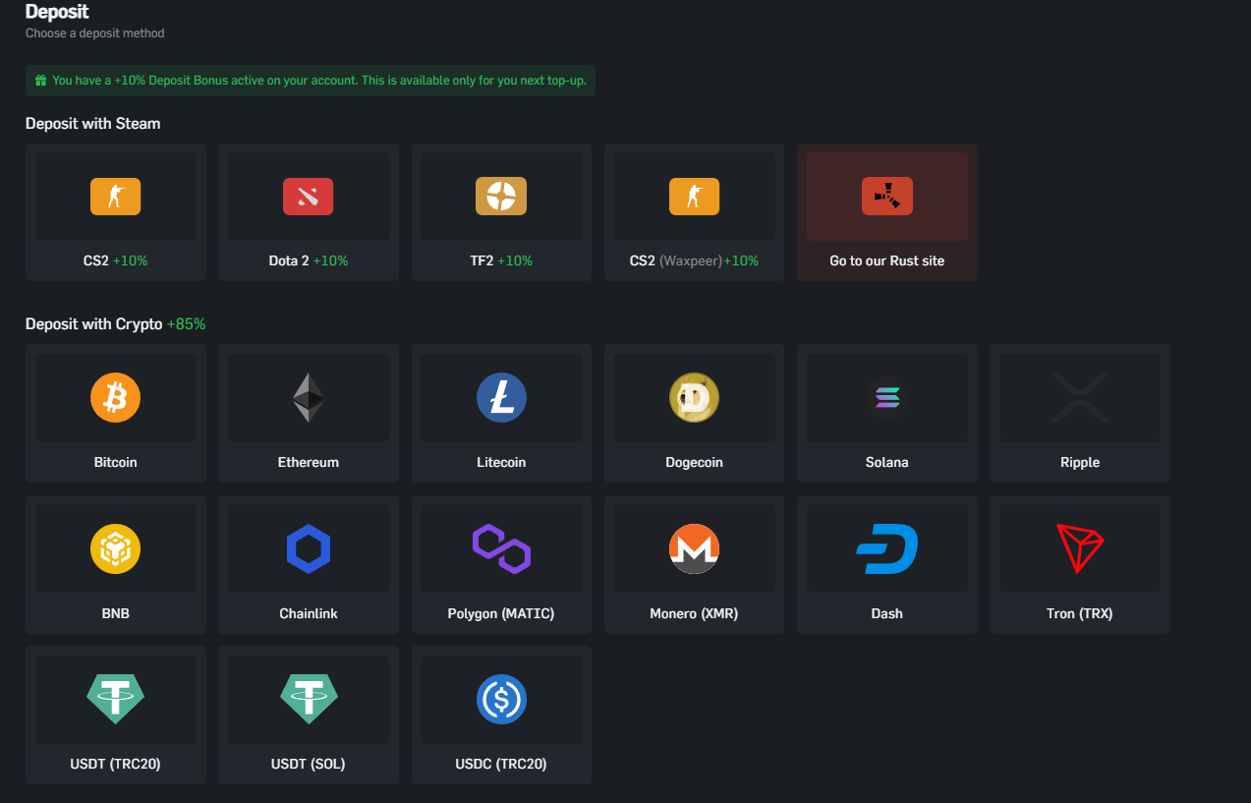
Task: Select USDT (TRC20) deposit method
Action: point(115,716)
